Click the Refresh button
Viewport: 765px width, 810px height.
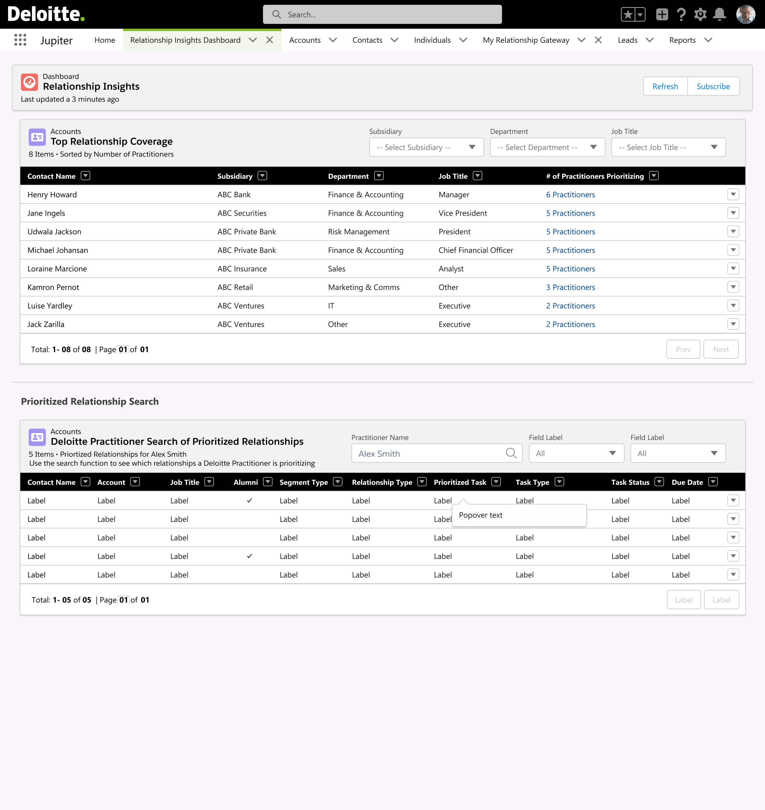pyautogui.click(x=665, y=86)
